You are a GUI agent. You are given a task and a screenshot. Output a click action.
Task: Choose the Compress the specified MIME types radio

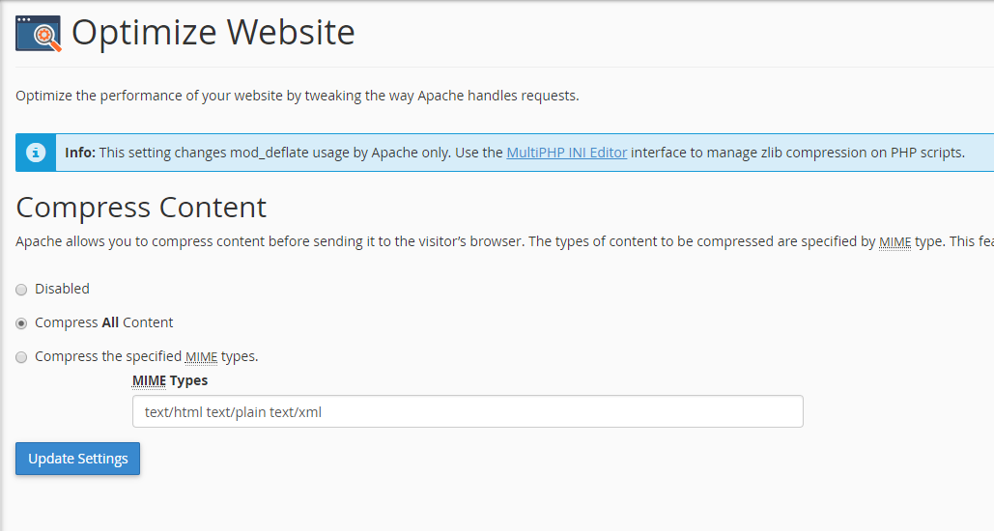(x=21, y=357)
